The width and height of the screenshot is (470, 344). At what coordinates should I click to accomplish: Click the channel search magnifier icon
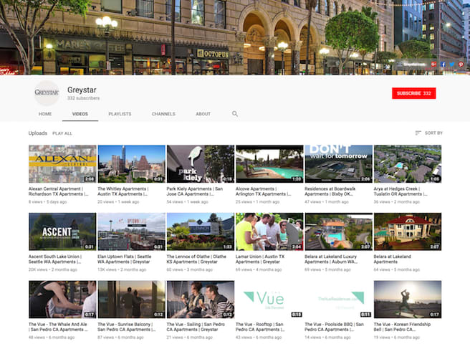(235, 114)
